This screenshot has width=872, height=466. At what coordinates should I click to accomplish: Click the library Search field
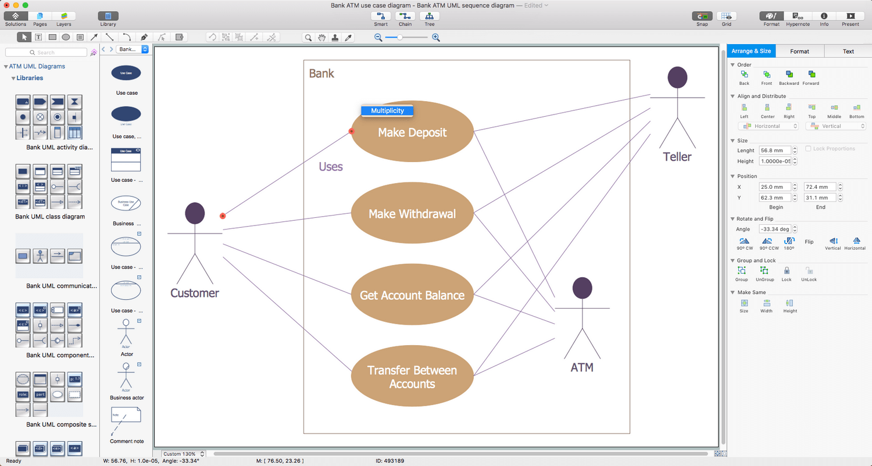[x=46, y=52]
